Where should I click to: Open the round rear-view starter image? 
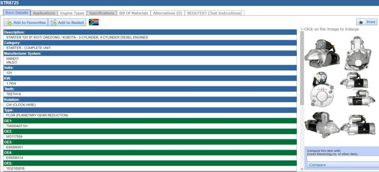pos(322,90)
